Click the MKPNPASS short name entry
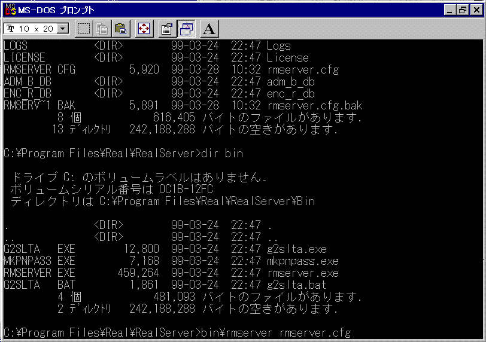The image size is (486, 342). point(28,261)
